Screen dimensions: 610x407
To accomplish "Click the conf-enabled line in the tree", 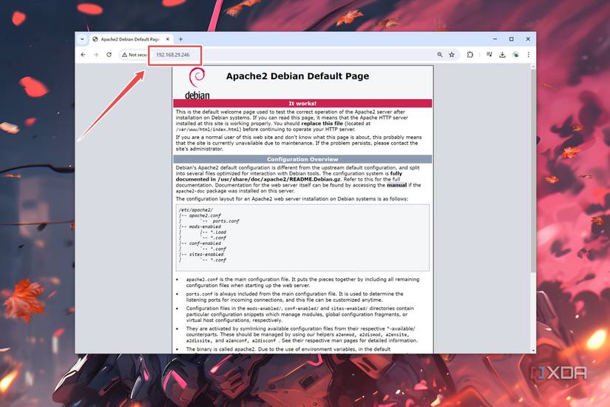I will pos(205,243).
